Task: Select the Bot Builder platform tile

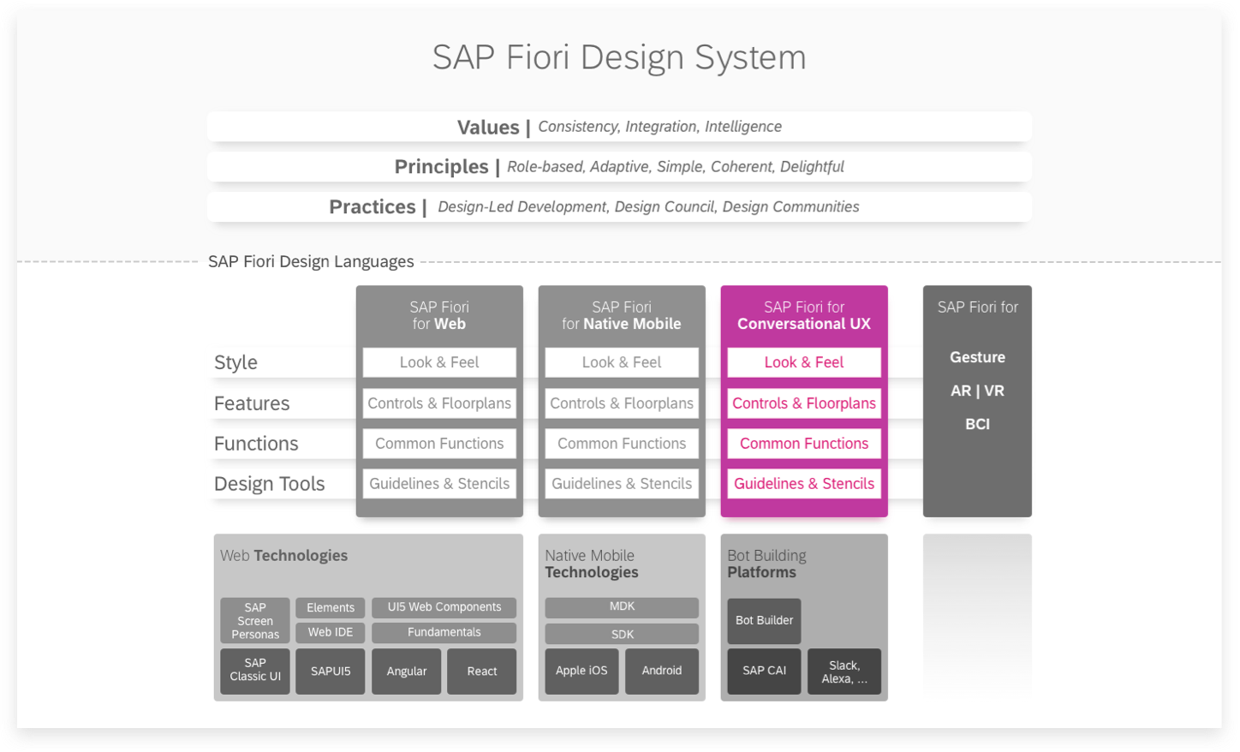Action: pyautogui.click(x=763, y=620)
